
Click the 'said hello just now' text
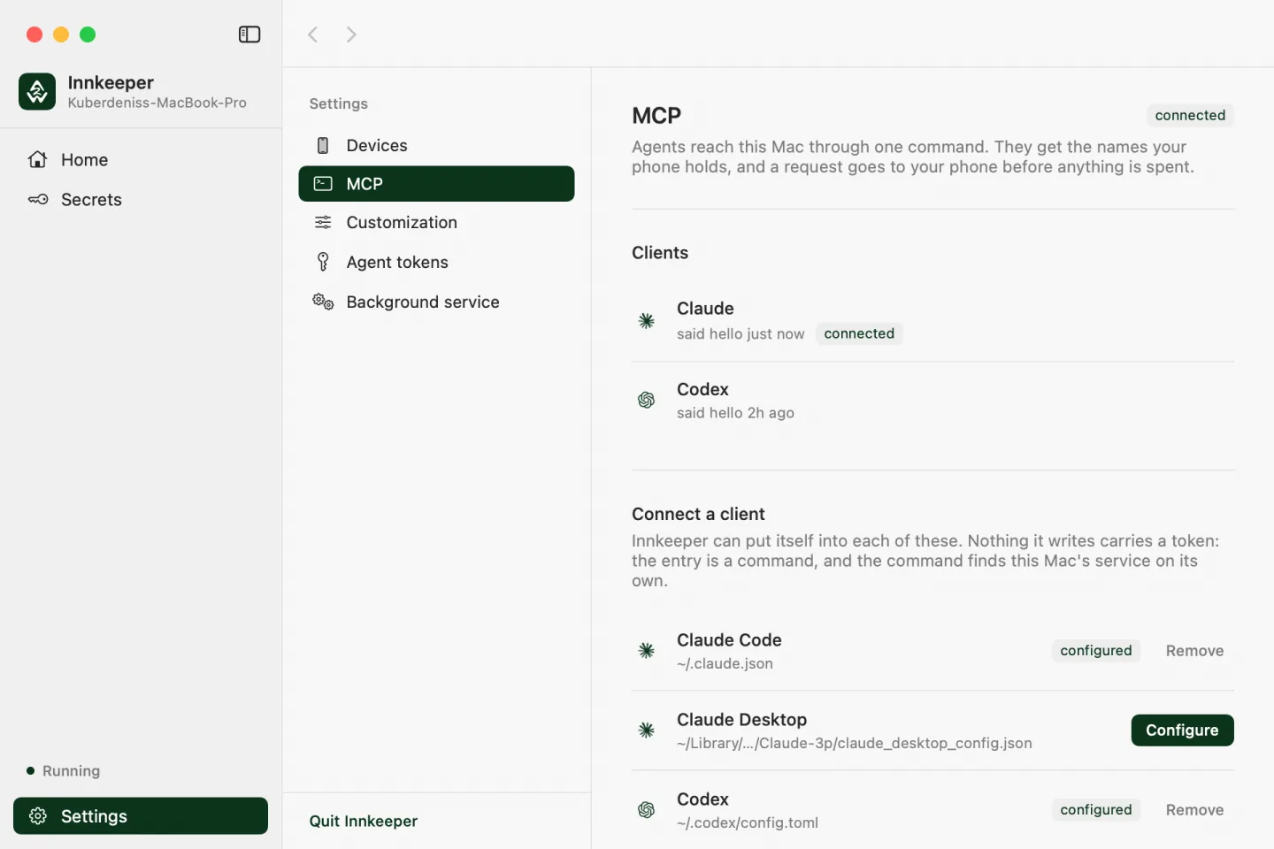(741, 334)
